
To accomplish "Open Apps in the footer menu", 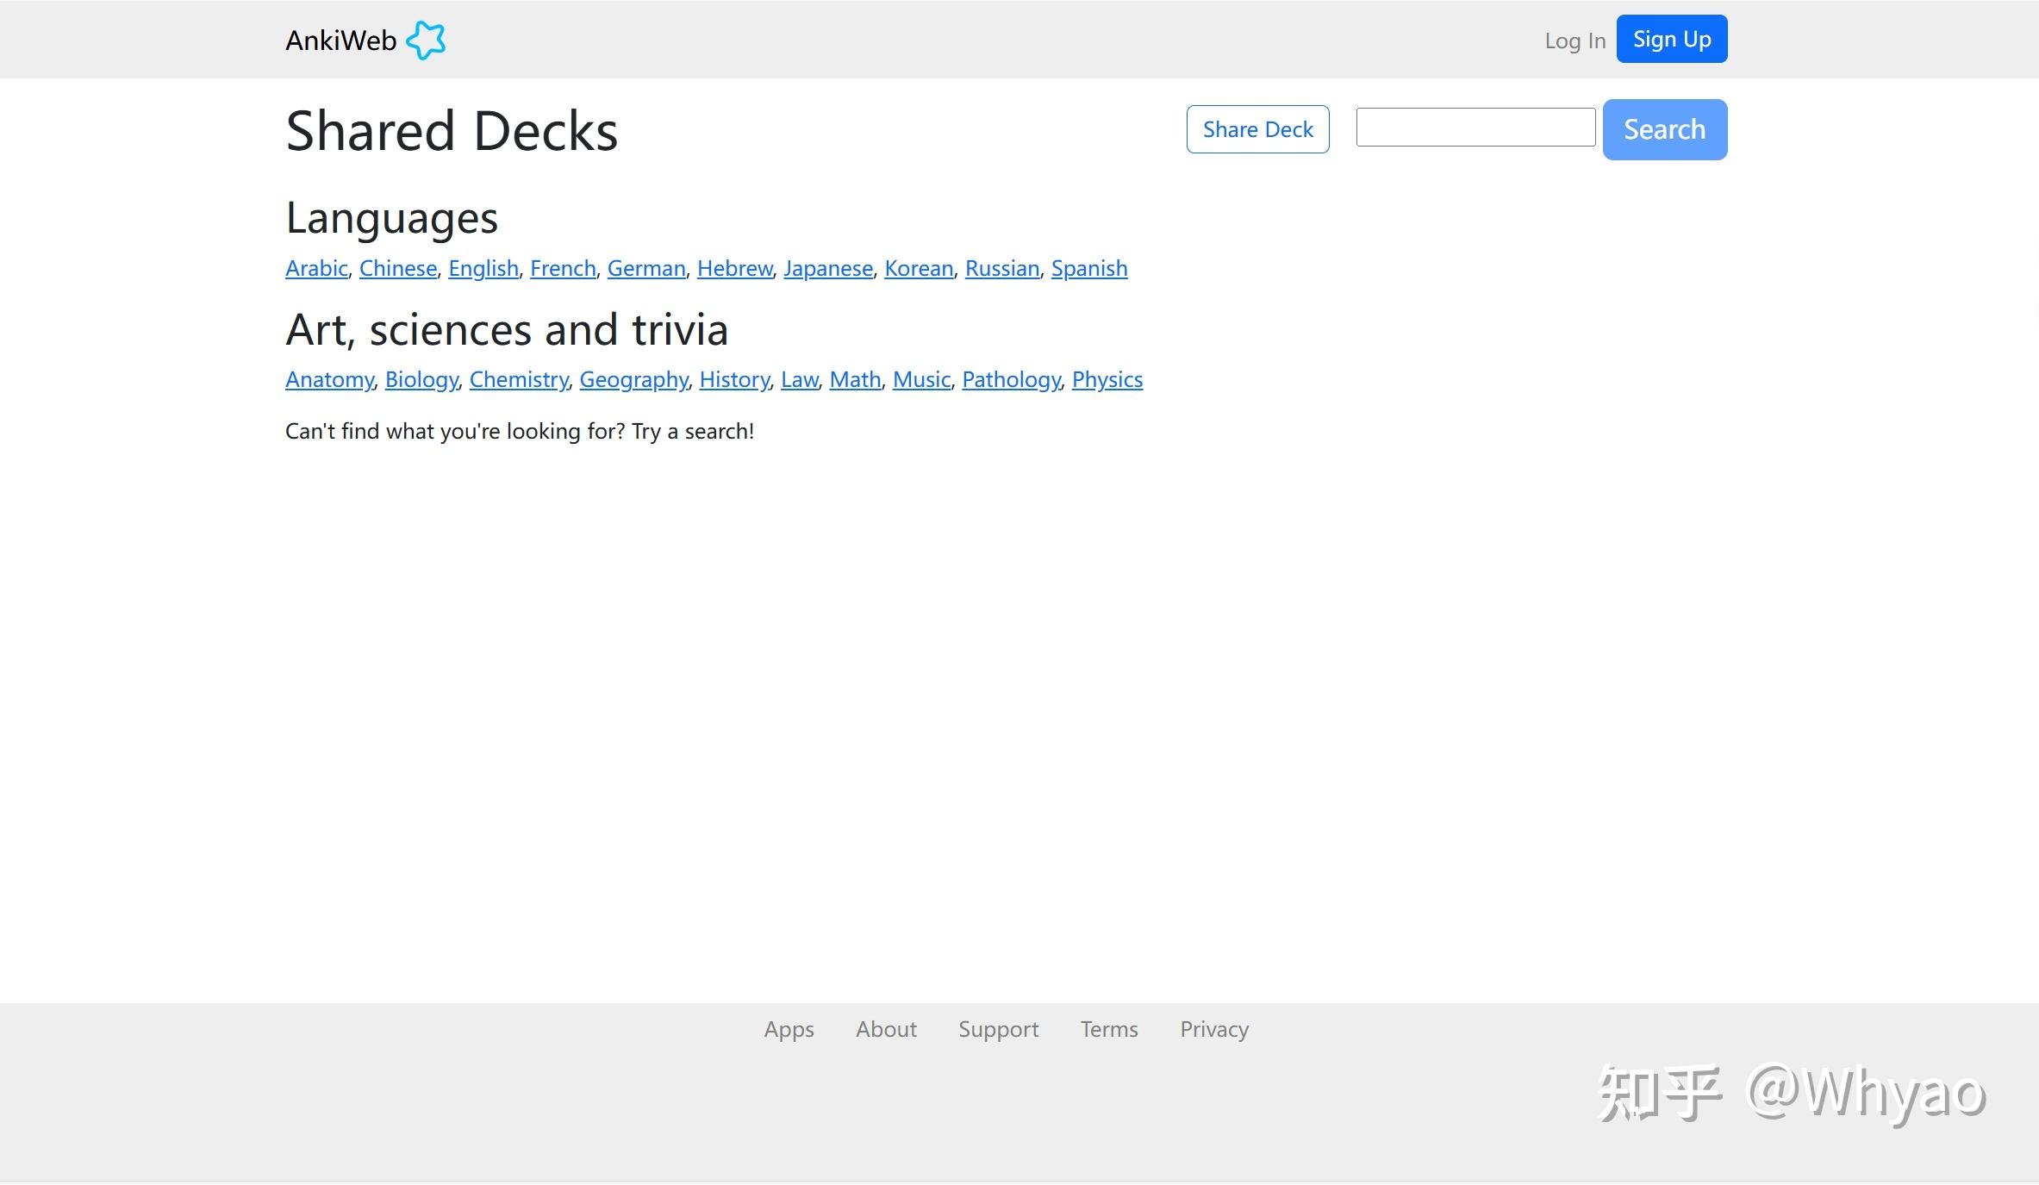I will point(789,1029).
